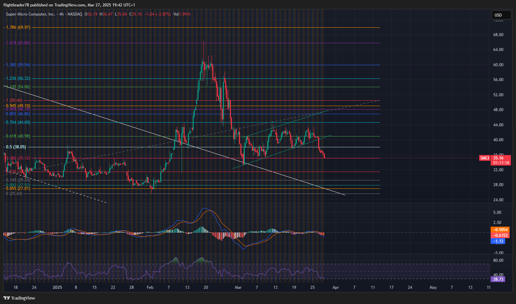This screenshot has height=304, width=516.
Task: Click the Feb month label on time axis
Action: click(x=150, y=287)
